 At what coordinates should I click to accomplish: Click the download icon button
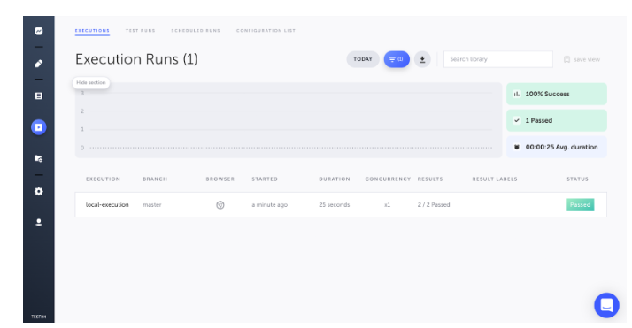[x=422, y=59]
